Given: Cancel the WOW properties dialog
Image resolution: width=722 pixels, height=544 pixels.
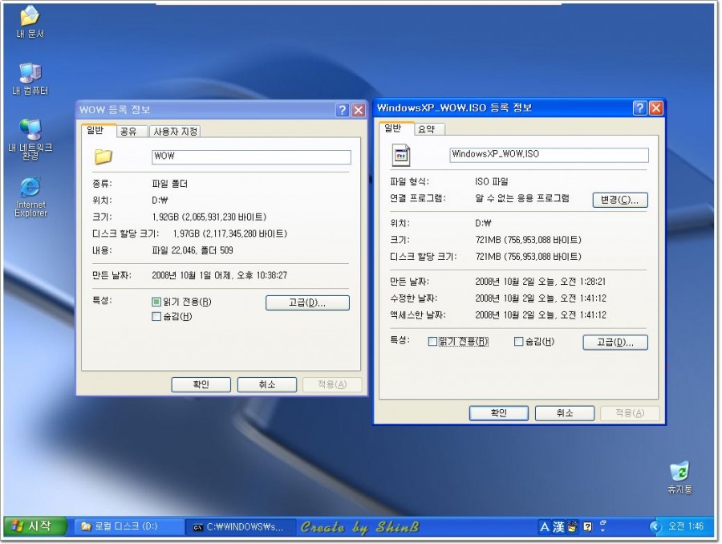Looking at the screenshot, I should tap(267, 384).
